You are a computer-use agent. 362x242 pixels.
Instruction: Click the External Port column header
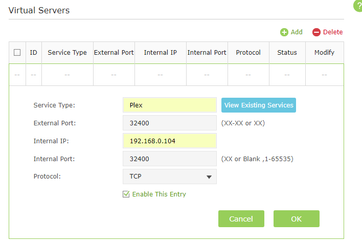(114, 52)
